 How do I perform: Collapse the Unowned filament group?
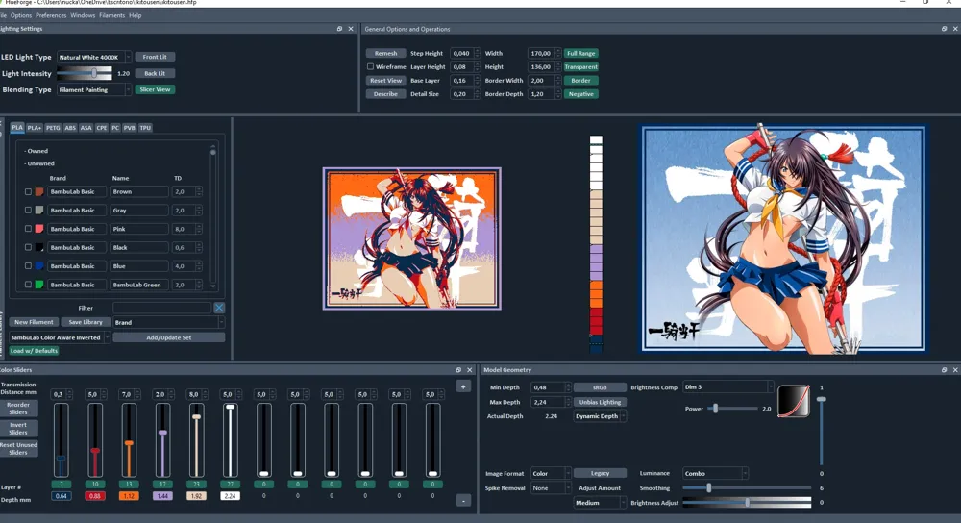pos(40,163)
